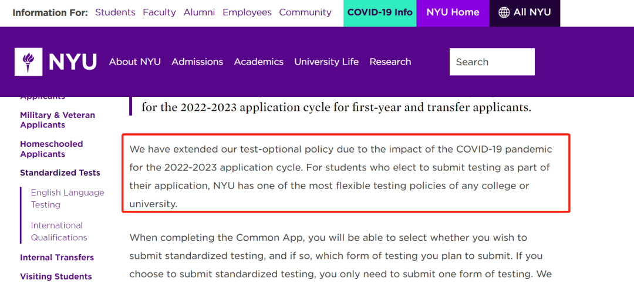Open International Qualifications in the sidebar

tap(59, 231)
